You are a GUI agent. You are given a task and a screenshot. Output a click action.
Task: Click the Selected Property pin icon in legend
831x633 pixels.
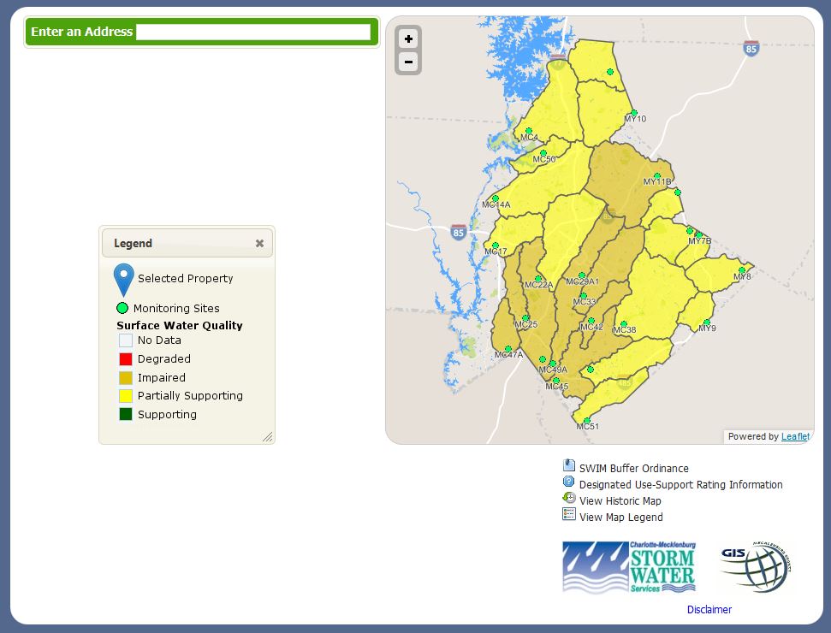click(123, 280)
